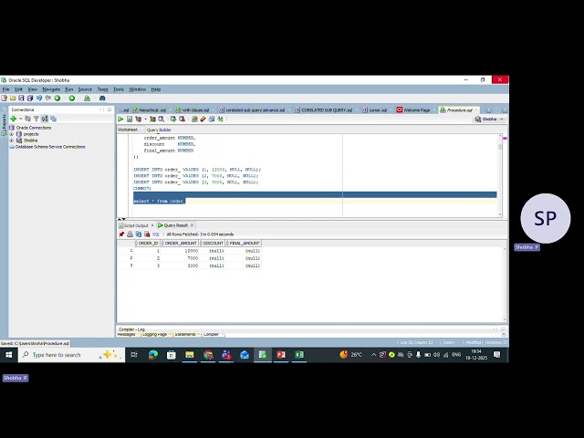Switch to the Script Output tab

coord(134,225)
